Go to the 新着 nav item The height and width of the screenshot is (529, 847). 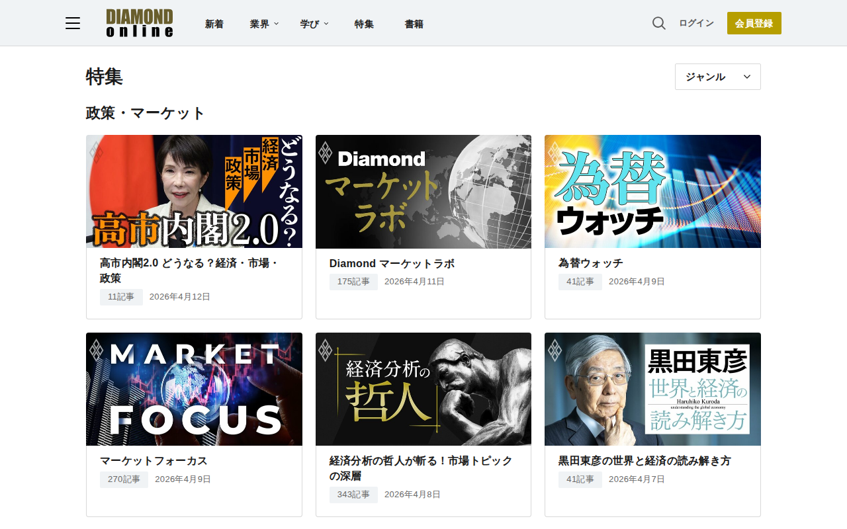[x=214, y=24]
